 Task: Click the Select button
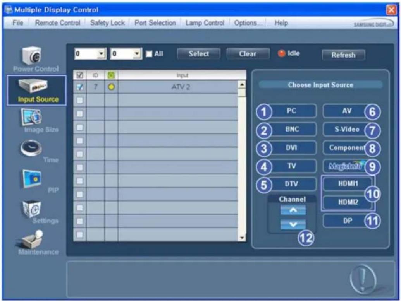tap(199, 54)
